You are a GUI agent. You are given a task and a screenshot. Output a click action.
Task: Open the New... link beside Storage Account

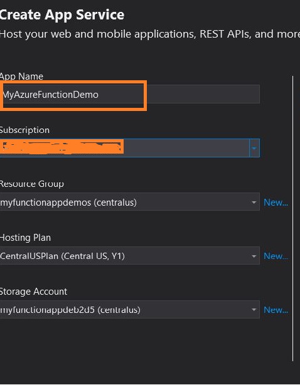[x=276, y=310]
